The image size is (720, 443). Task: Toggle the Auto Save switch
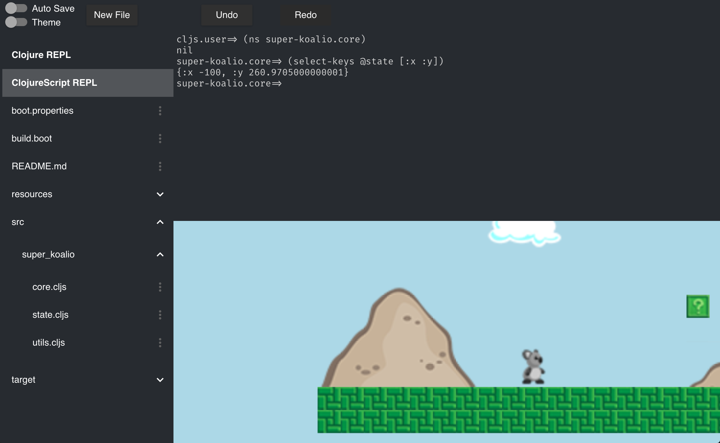click(16, 8)
